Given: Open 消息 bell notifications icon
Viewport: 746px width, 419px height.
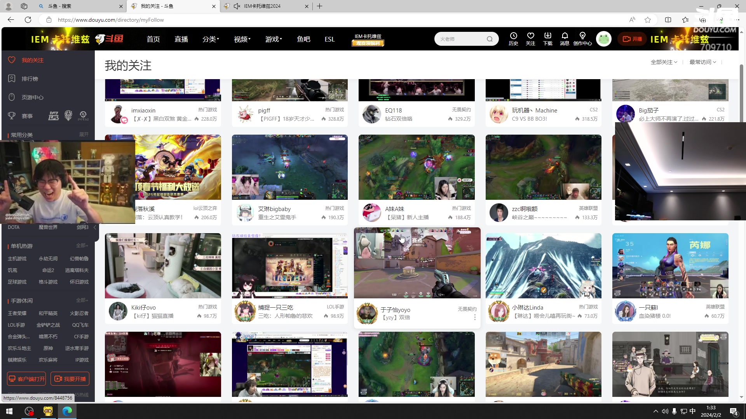Looking at the screenshot, I should [x=565, y=38].
